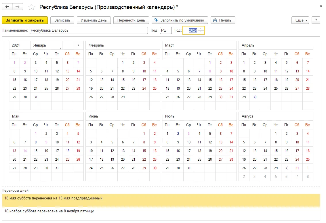326x223 pixels.
Task: Select March 7 in the calendar
Action: pos(199,71)
